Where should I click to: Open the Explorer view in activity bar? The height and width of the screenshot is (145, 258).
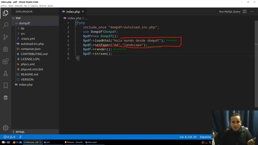tap(5, 13)
